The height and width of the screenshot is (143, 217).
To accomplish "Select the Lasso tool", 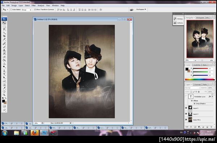I will tap(4, 29).
